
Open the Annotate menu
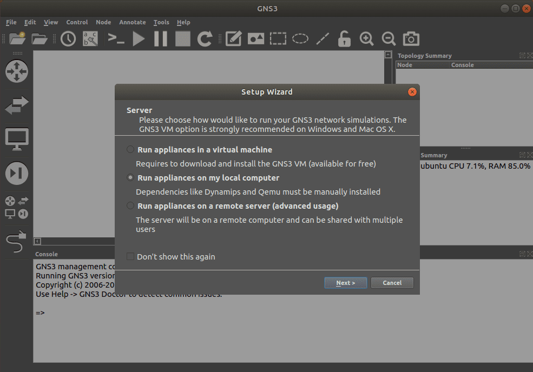click(x=132, y=22)
